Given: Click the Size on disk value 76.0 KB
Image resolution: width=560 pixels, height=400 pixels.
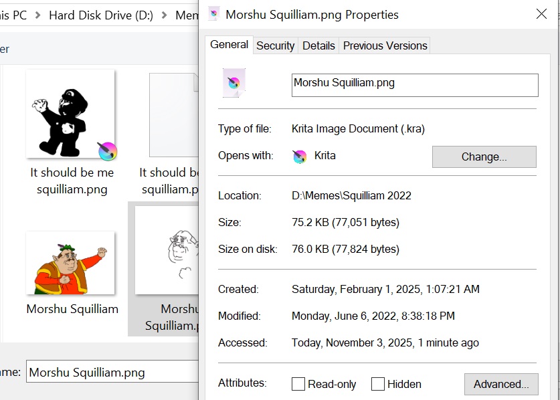Looking at the screenshot, I should coord(345,249).
